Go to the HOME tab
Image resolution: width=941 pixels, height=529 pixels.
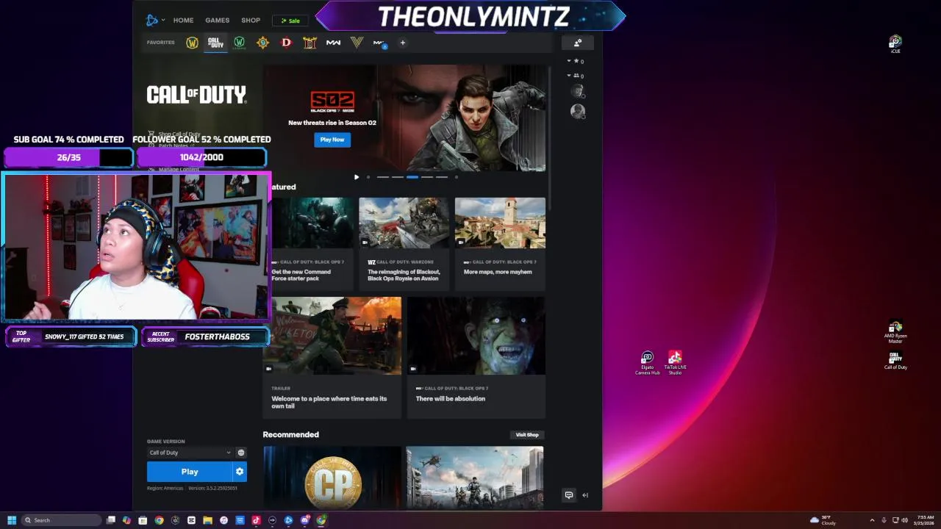(183, 21)
